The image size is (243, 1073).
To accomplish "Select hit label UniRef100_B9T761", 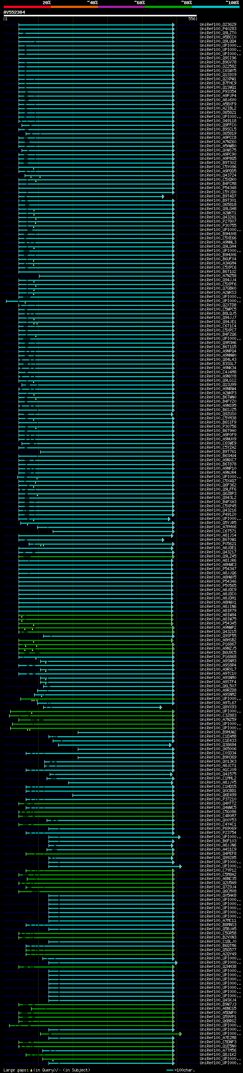I will (218, 451).
